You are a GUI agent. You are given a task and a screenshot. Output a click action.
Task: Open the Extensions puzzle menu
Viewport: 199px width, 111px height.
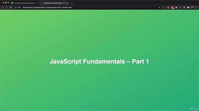188,7
